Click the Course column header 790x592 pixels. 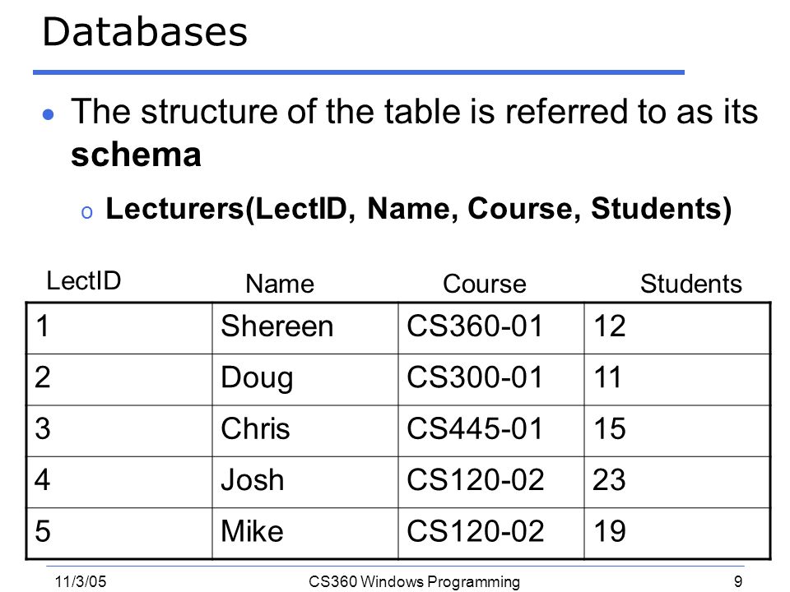(x=484, y=284)
